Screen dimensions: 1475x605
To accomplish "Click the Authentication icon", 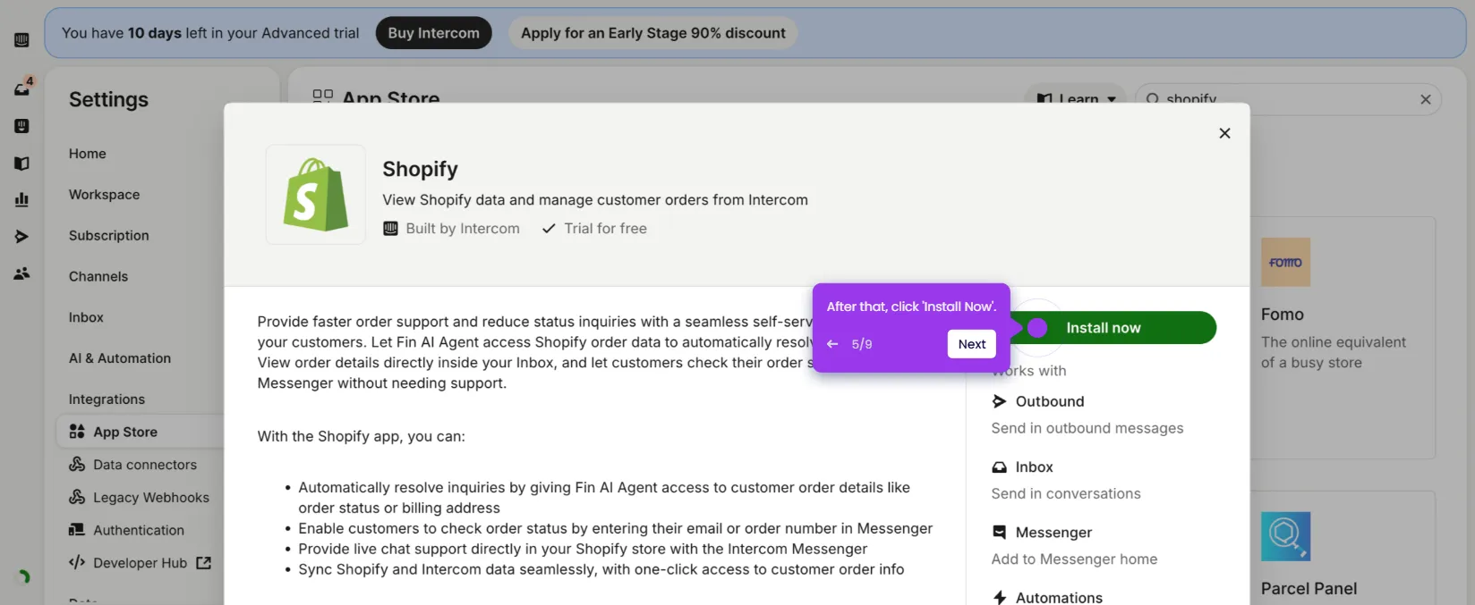I will 77,530.
